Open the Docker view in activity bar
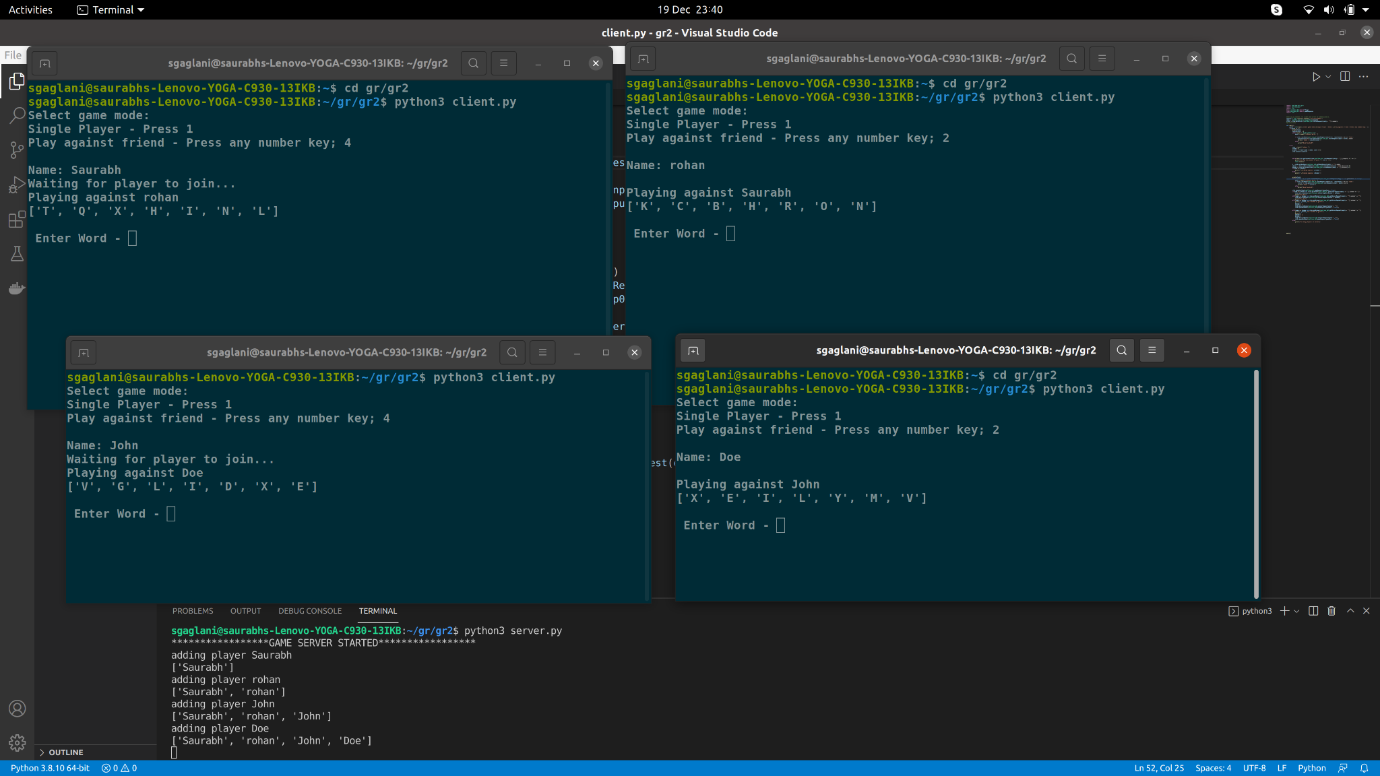The width and height of the screenshot is (1380, 776). click(x=17, y=288)
